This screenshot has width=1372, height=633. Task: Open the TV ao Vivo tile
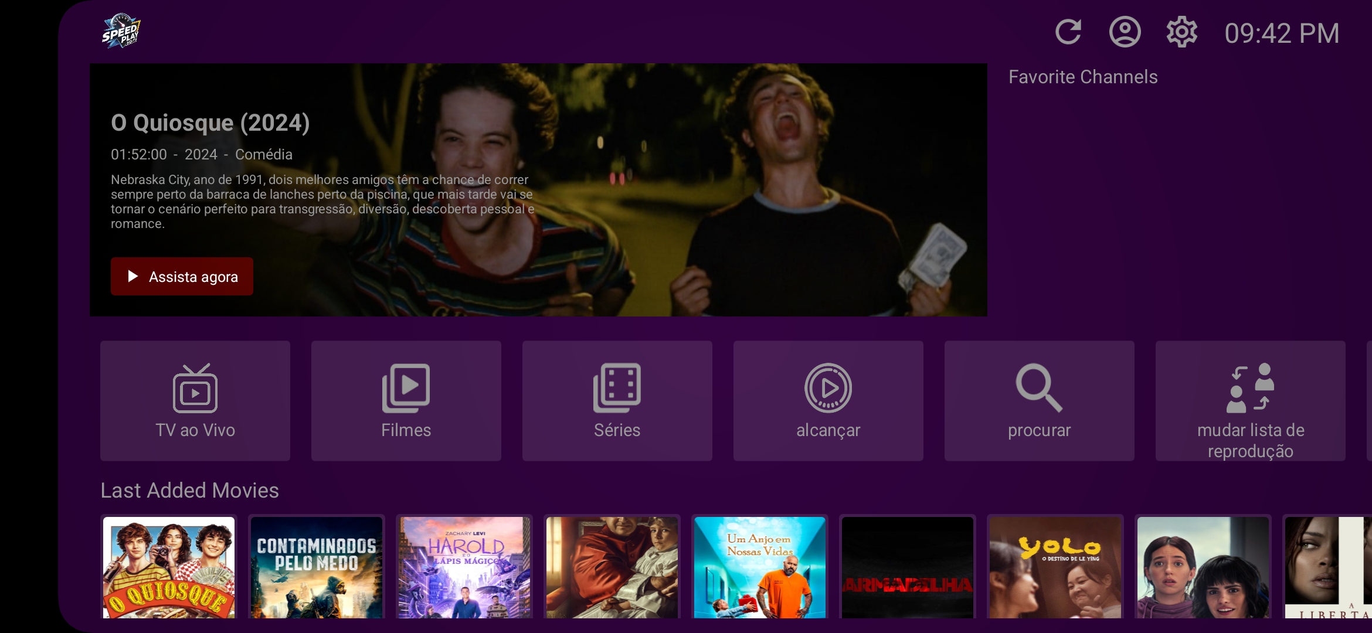click(x=195, y=401)
